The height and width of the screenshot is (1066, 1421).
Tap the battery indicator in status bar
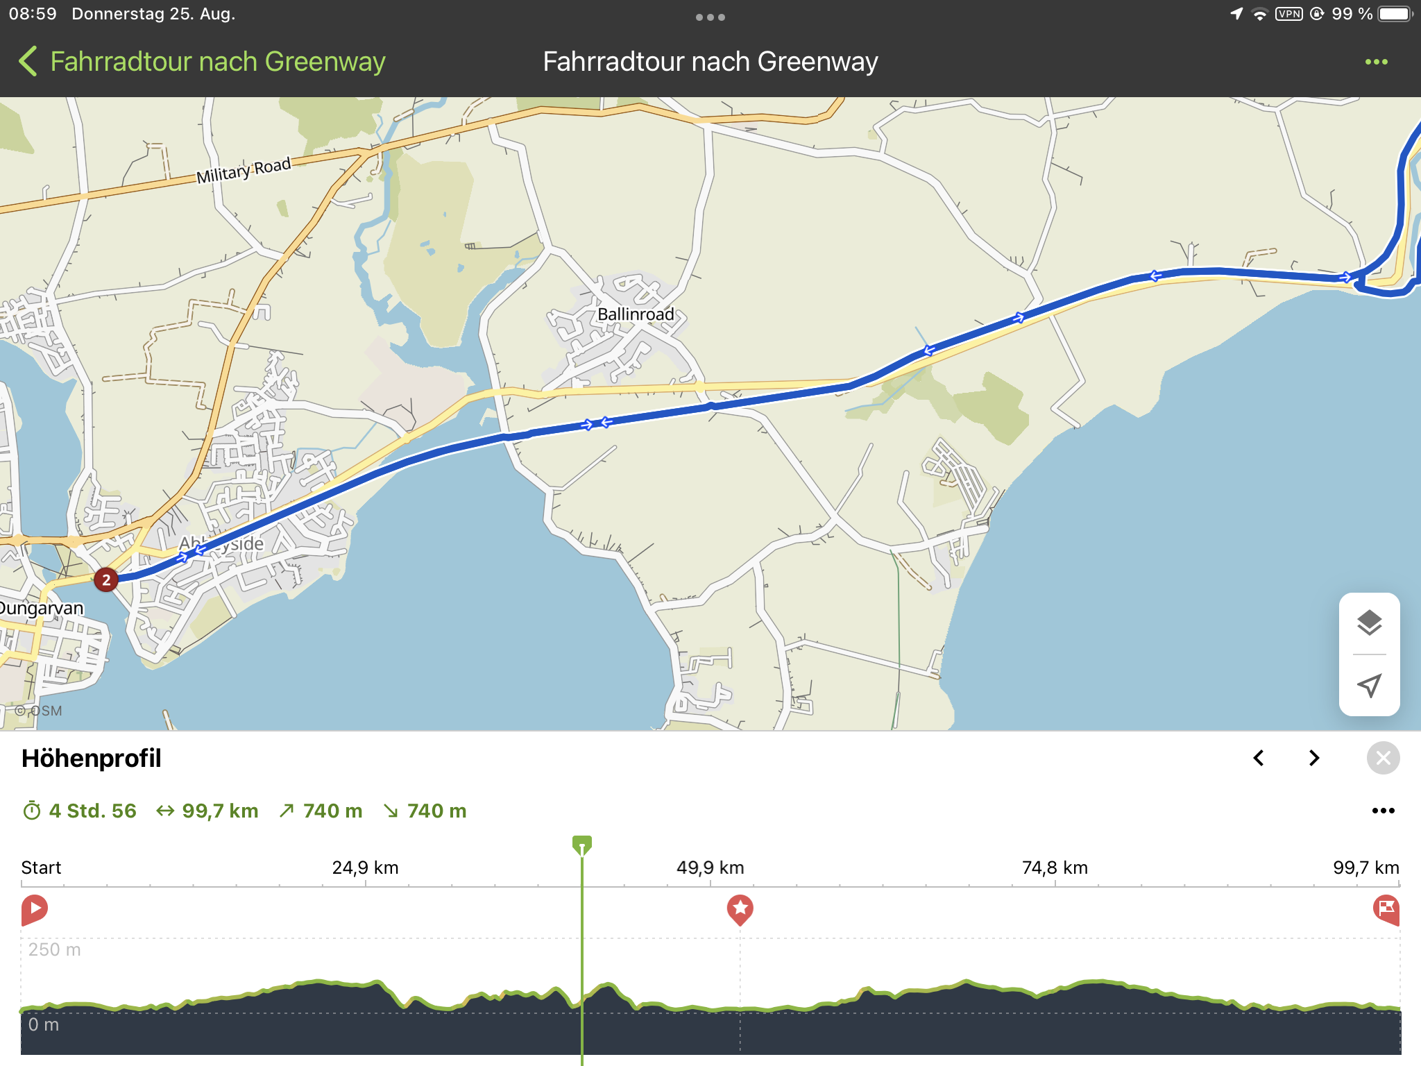pos(1395,14)
